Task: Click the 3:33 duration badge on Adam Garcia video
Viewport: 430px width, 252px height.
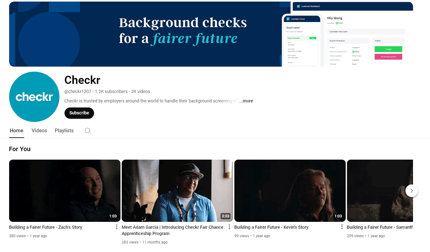Action: [x=226, y=216]
